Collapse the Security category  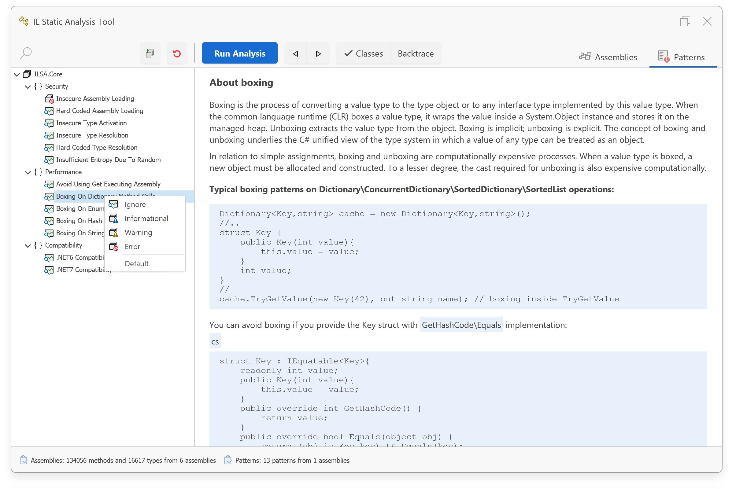[28, 86]
